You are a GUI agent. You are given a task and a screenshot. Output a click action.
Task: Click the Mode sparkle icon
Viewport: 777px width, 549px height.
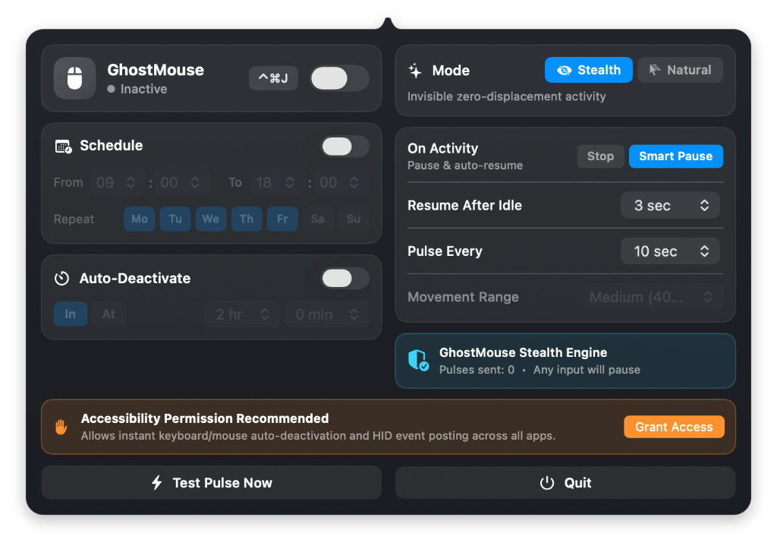click(x=415, y=71)
